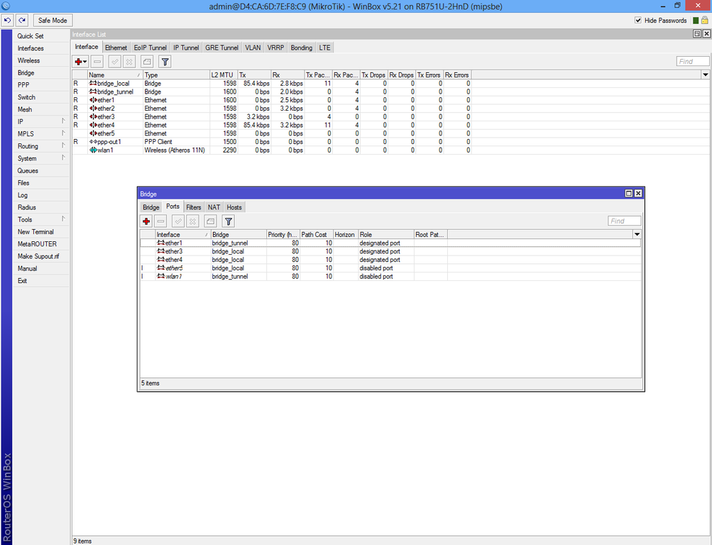Click the remove minus icon in Bridge window
The image size is (712, 545).
[x=161, y=221]
